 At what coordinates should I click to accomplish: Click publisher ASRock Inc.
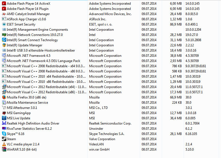98,19
